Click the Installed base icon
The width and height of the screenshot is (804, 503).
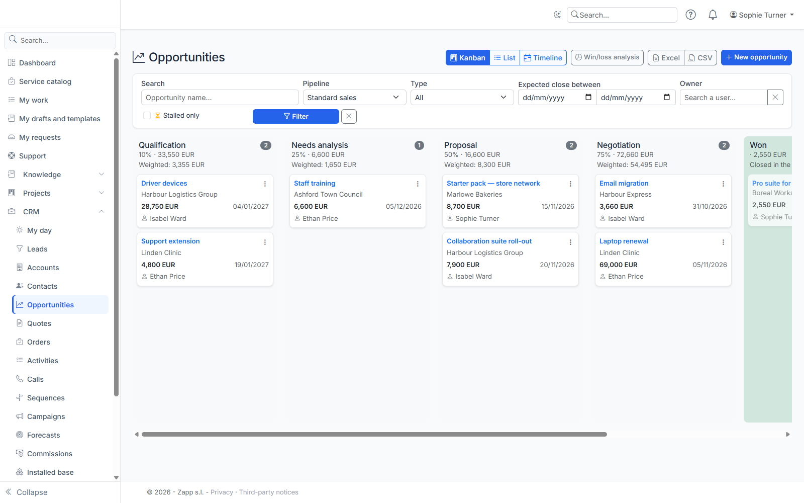(20, 472)
